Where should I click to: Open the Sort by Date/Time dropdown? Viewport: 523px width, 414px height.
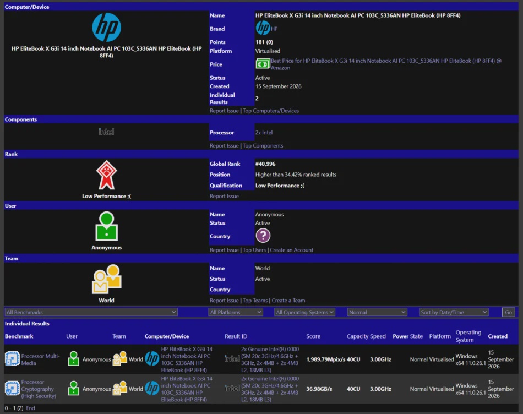(x=454, y=312)
